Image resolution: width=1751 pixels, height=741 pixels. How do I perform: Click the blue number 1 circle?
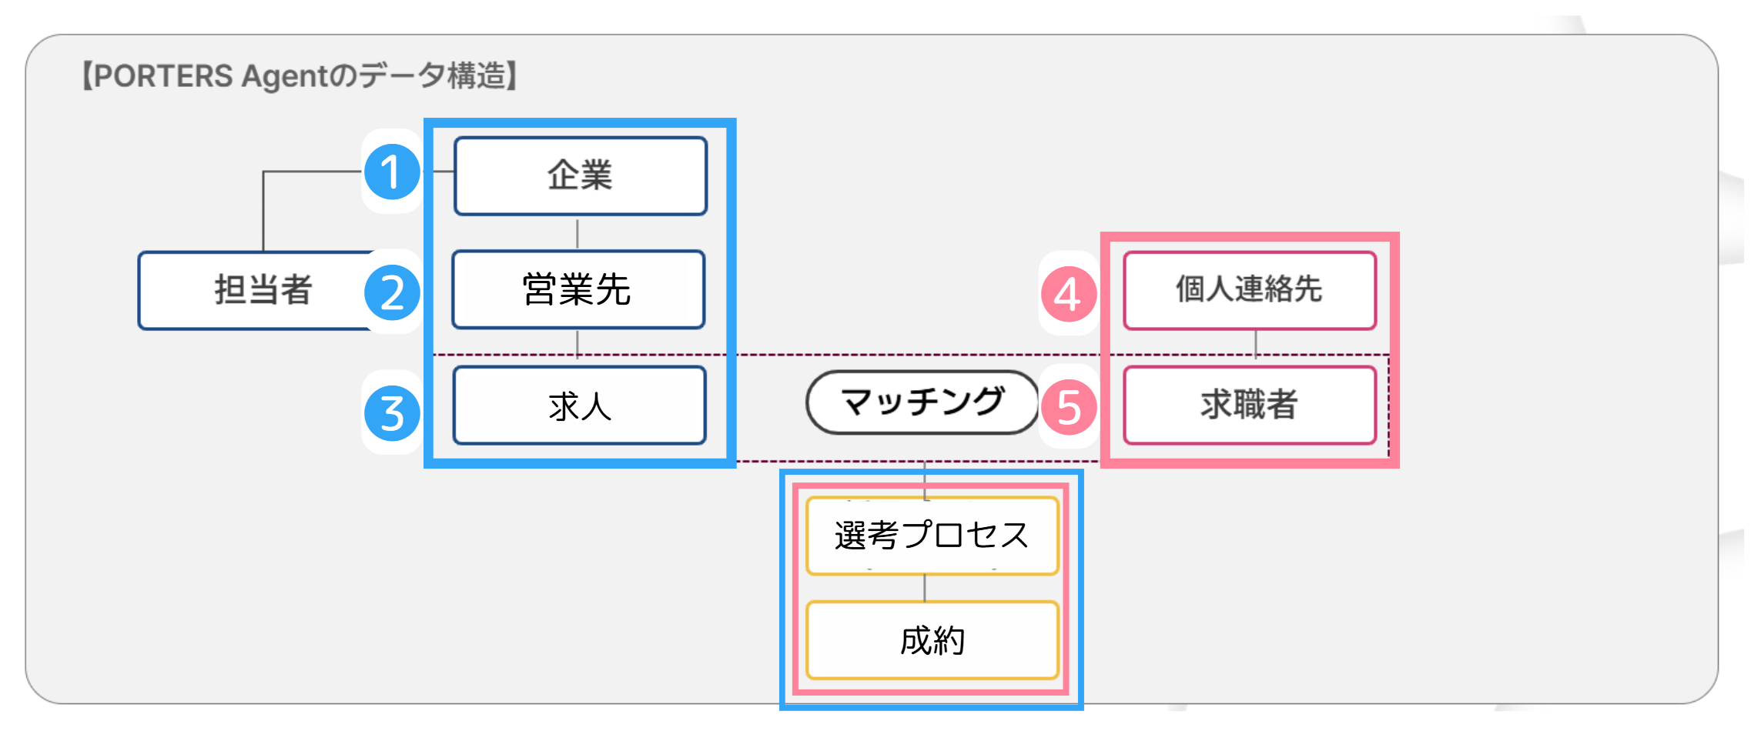click(x=392, y=172)
